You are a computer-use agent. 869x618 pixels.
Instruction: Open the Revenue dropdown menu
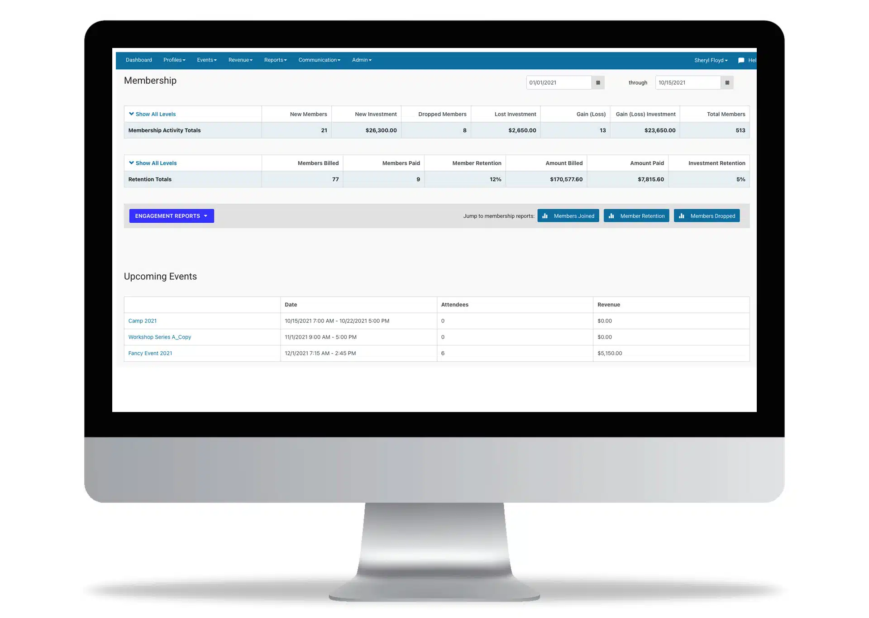point(240,60)
